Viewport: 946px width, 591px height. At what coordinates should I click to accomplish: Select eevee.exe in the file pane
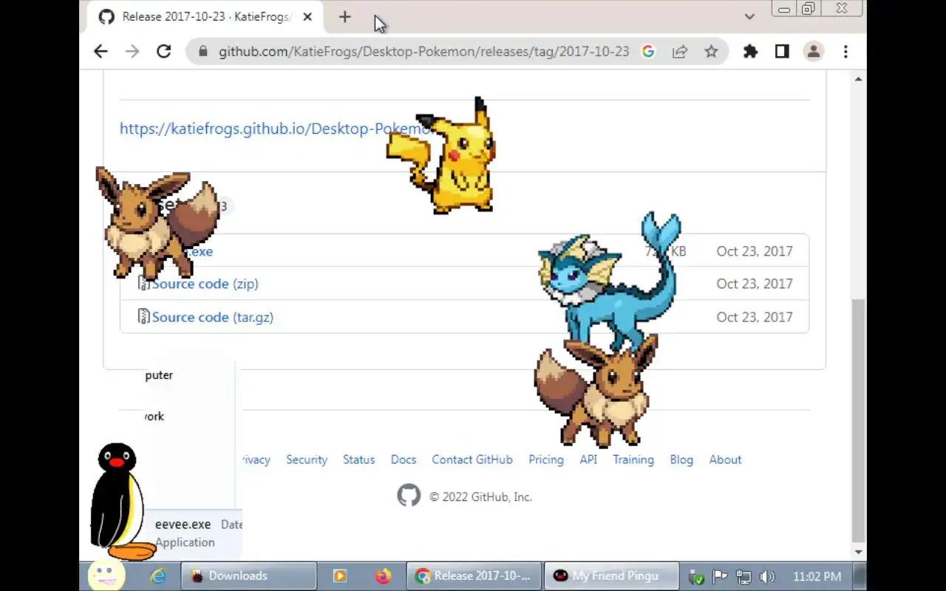(183, 524)
